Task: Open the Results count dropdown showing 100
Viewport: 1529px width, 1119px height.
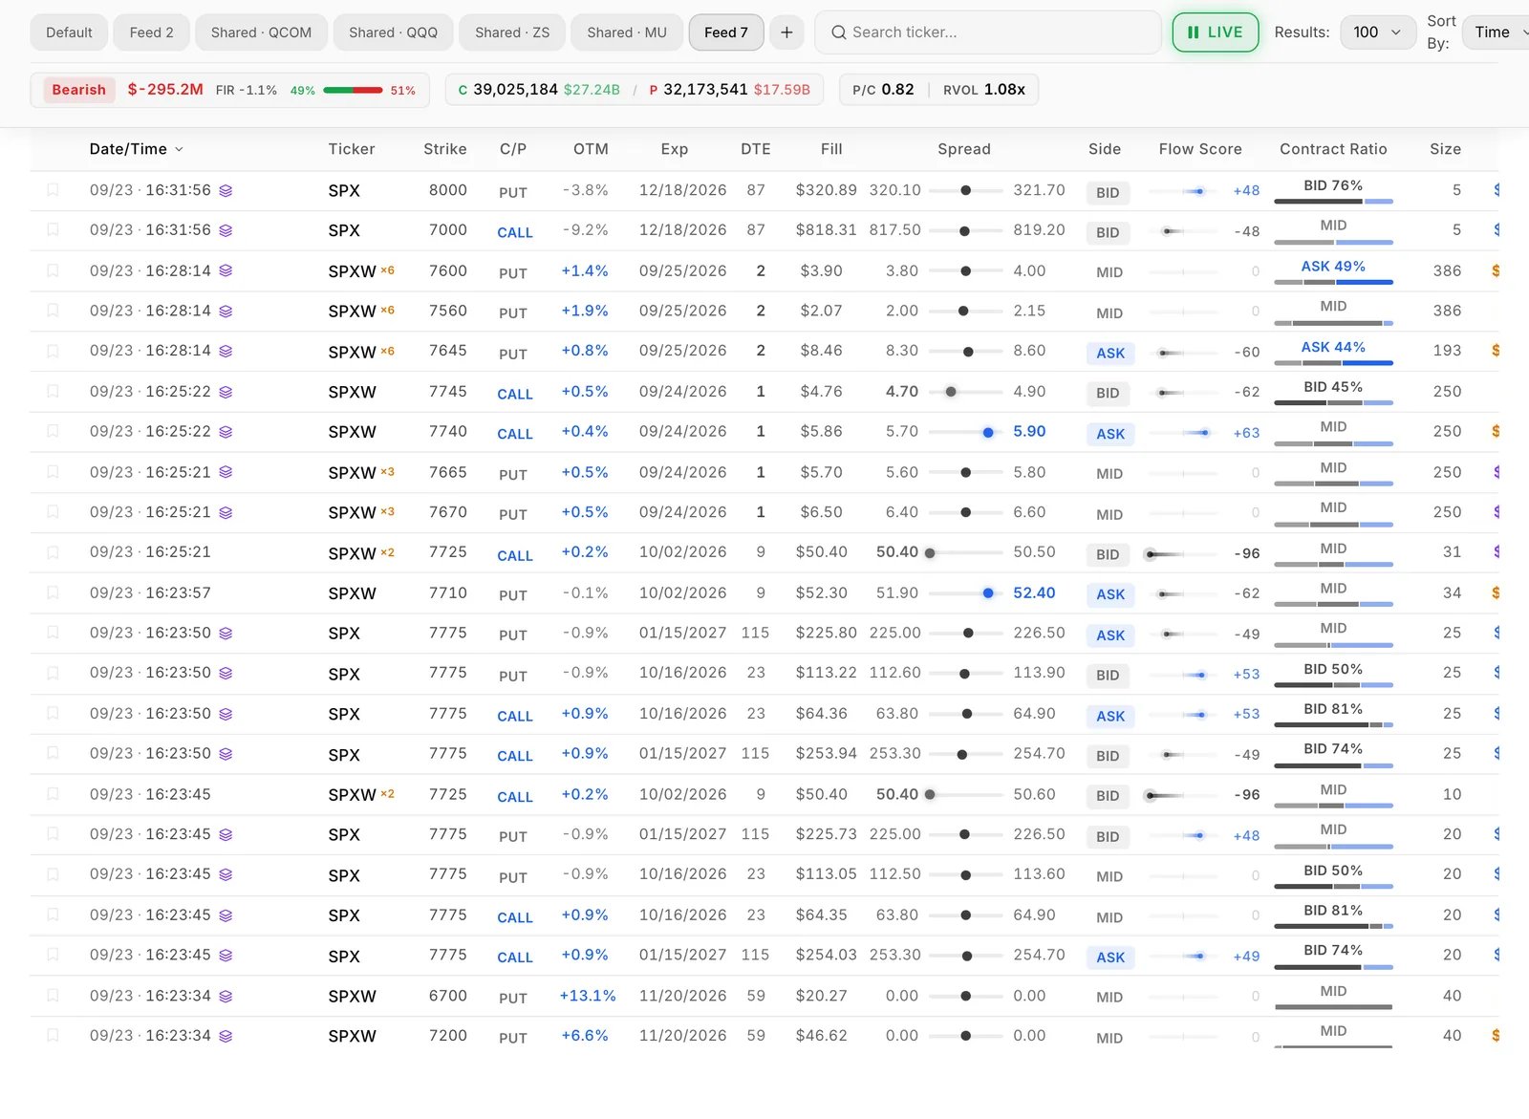Action: [1378, 32]
